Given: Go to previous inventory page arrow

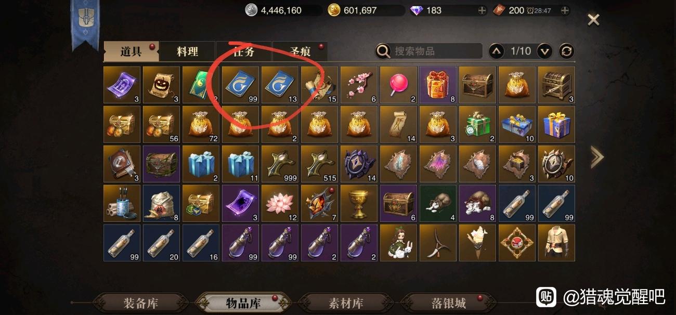Looking at the screenshot, I should pyautogui.click(x=496, y=51).
